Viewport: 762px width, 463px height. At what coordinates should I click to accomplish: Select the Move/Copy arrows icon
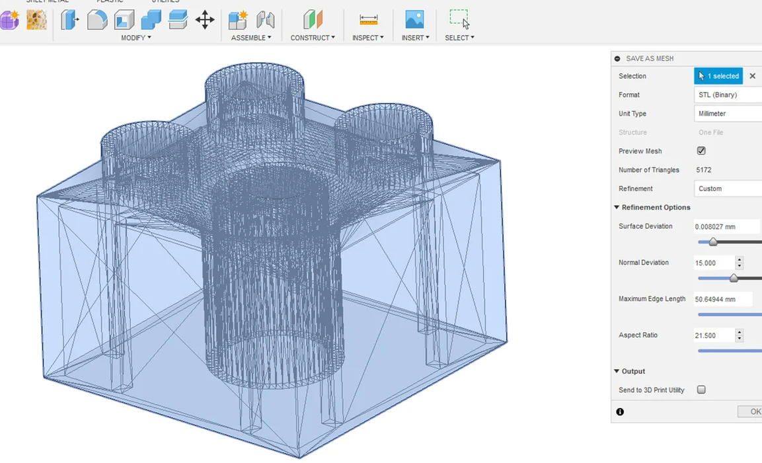[x=205, y=20]
